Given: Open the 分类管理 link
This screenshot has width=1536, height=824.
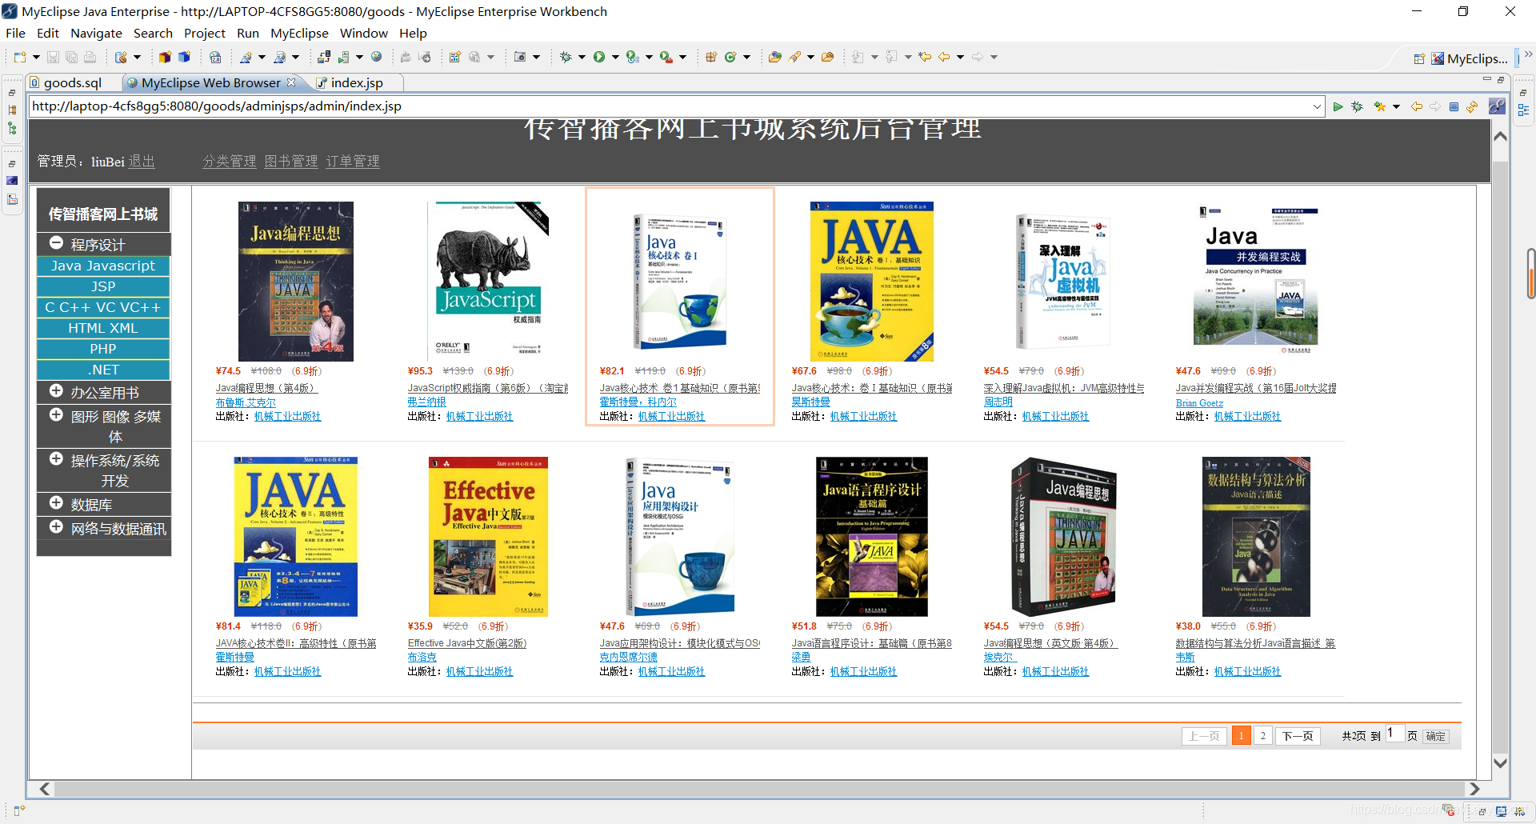Looking at the screenshot, I should pyautogui.click(x=230, y=162).
